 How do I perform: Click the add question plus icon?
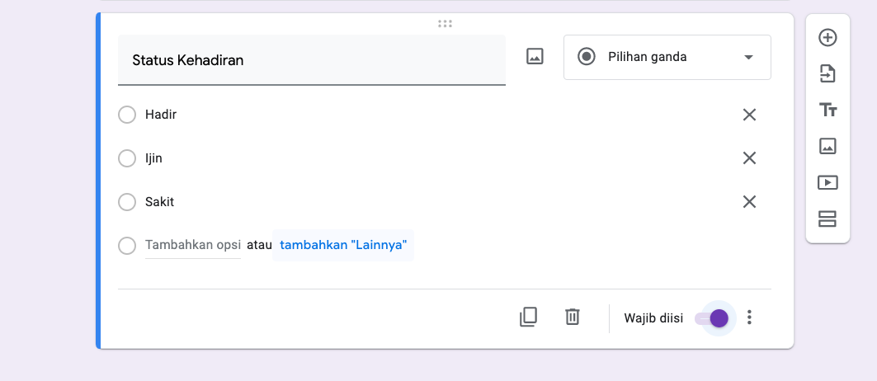click(x=827, y=37)
